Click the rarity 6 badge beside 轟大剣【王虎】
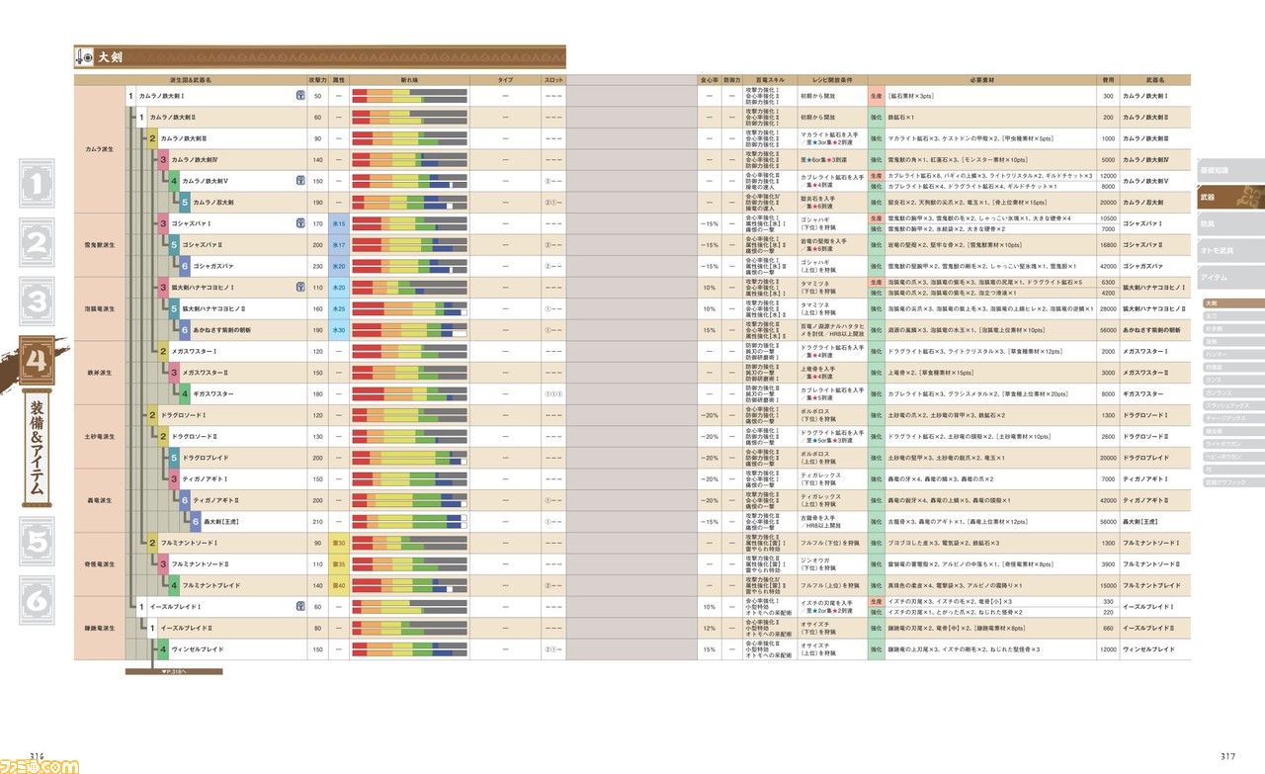The image size is (1265, 774). click(196, 521)
